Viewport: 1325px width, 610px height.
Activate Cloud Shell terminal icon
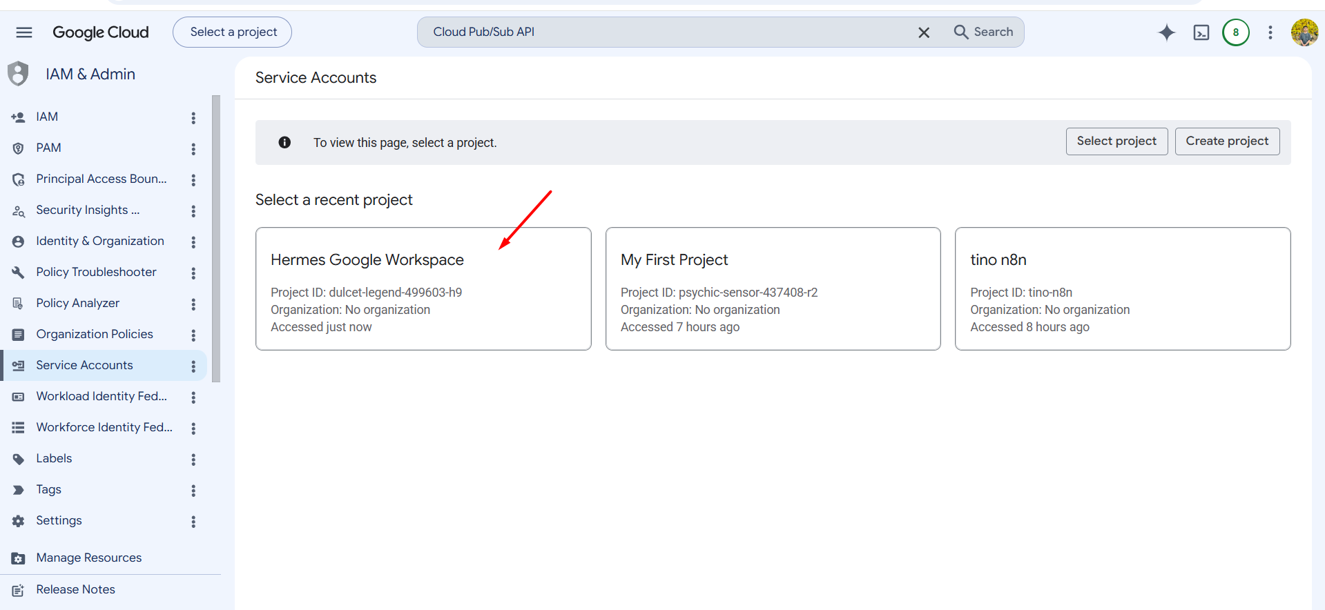point(1201,32)
